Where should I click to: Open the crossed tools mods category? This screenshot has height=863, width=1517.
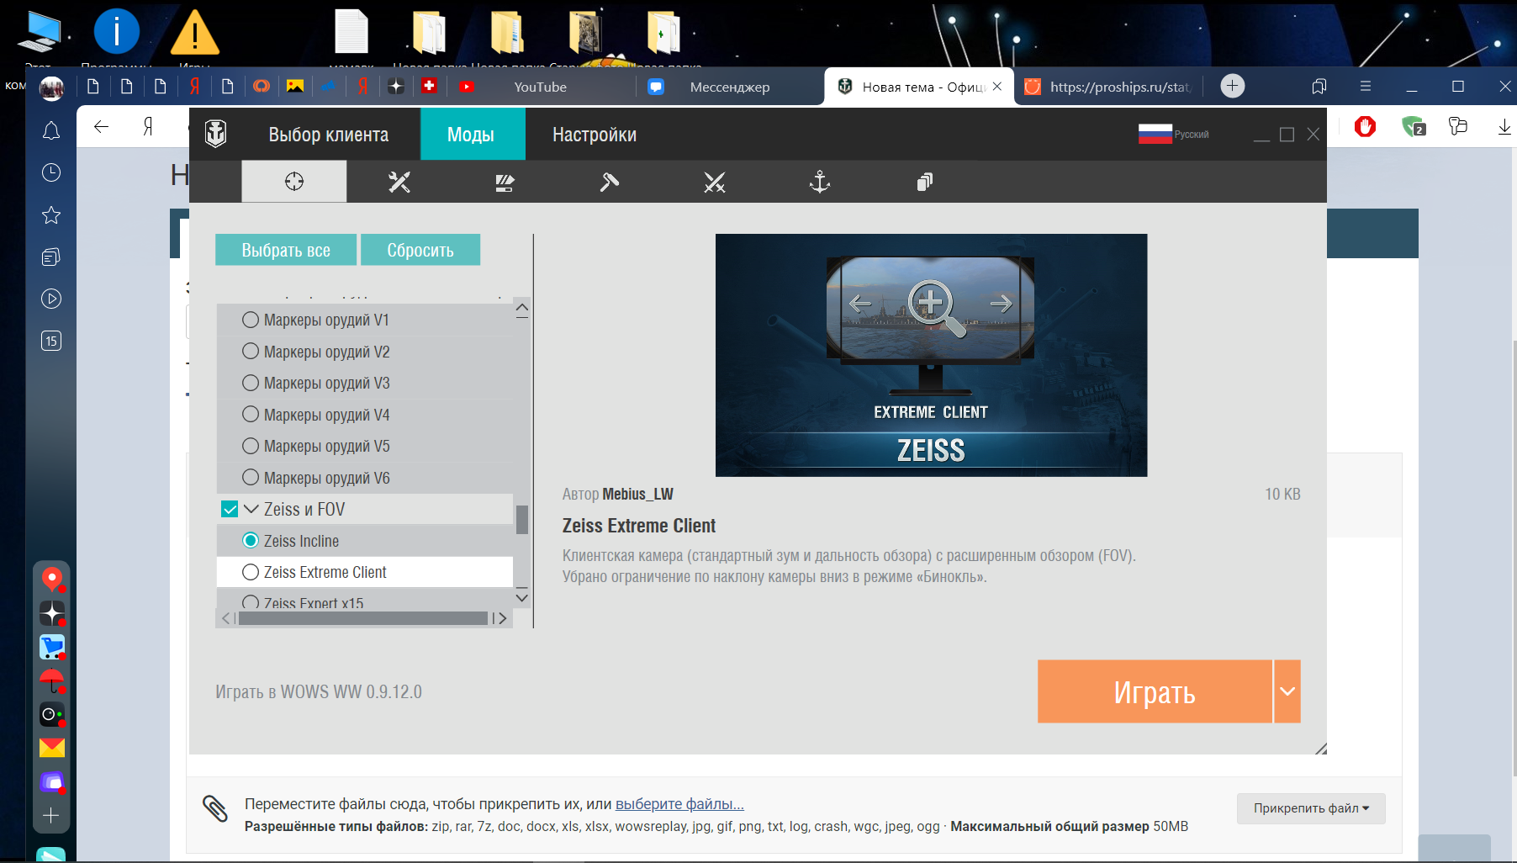pos(715,182)
